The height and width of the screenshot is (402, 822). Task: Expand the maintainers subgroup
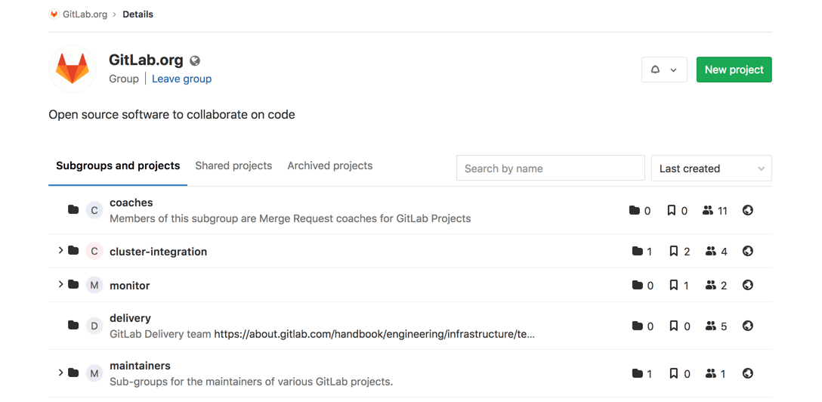60,373
